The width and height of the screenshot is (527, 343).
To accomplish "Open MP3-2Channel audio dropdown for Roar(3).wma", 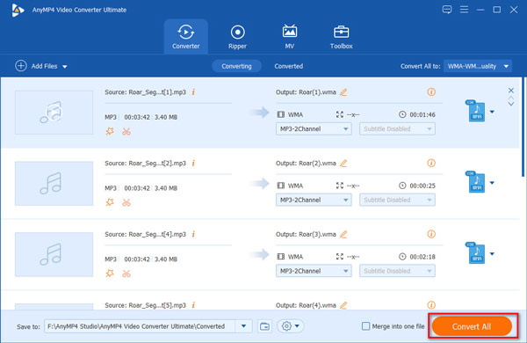I will (314, 271).
